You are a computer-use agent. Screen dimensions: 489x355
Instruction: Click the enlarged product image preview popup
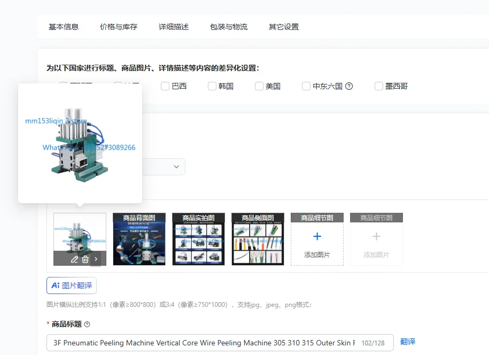[x=80, y=143]
